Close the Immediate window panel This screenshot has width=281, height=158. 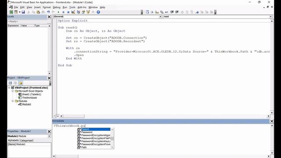click(x=272, y=121)
